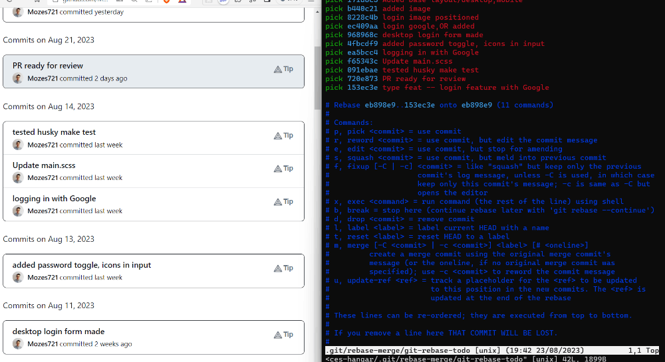
Task: Click the Commits on Aug 13, 2023 heading
Action: [49, 239]
